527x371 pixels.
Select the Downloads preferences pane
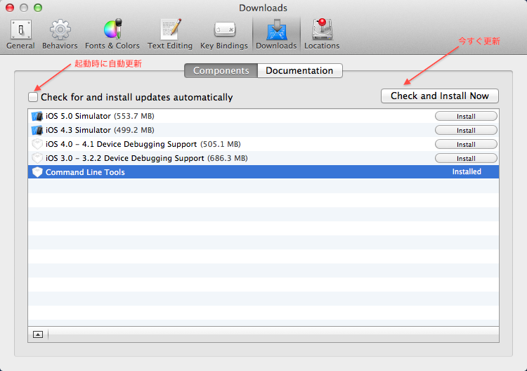[x=276, y=34]
